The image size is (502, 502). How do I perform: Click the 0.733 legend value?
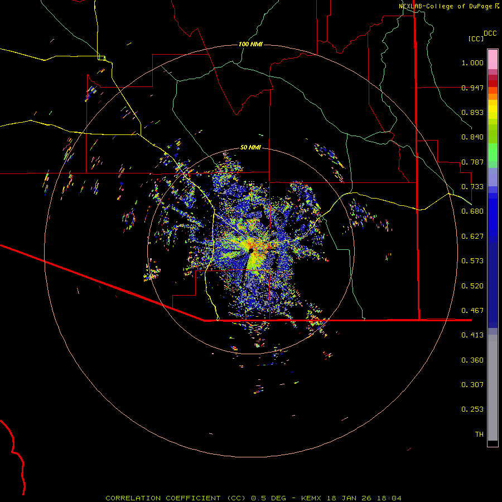pyautogui.click(x=472, y=187)
